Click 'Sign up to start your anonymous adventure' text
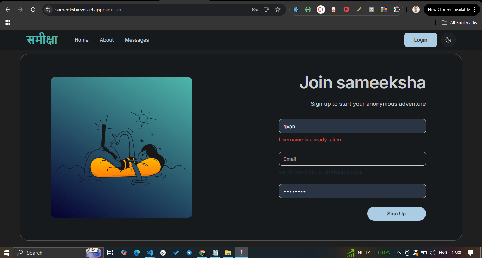482x258 pixels. pos(368,104)
